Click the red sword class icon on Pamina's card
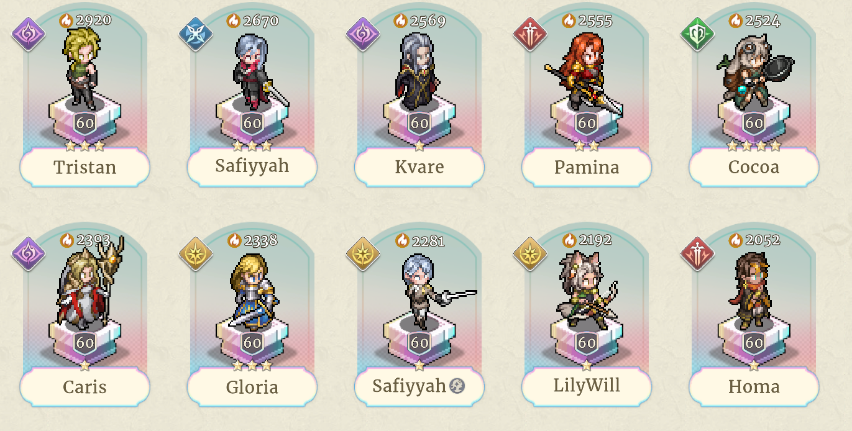 (x=530, y=34)
